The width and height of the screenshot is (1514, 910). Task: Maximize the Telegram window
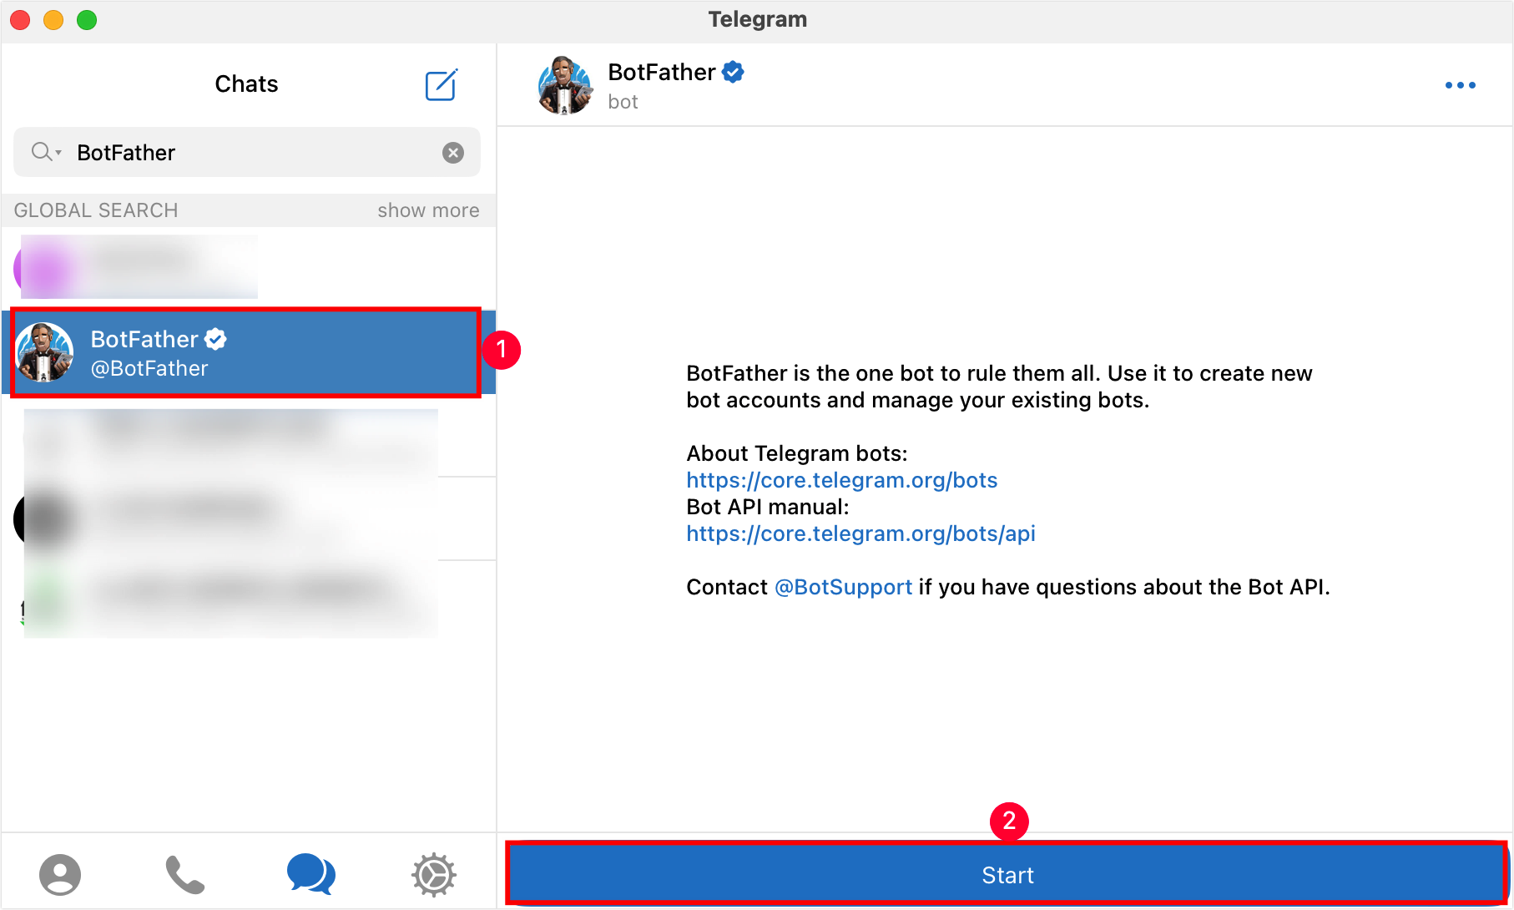87,20
